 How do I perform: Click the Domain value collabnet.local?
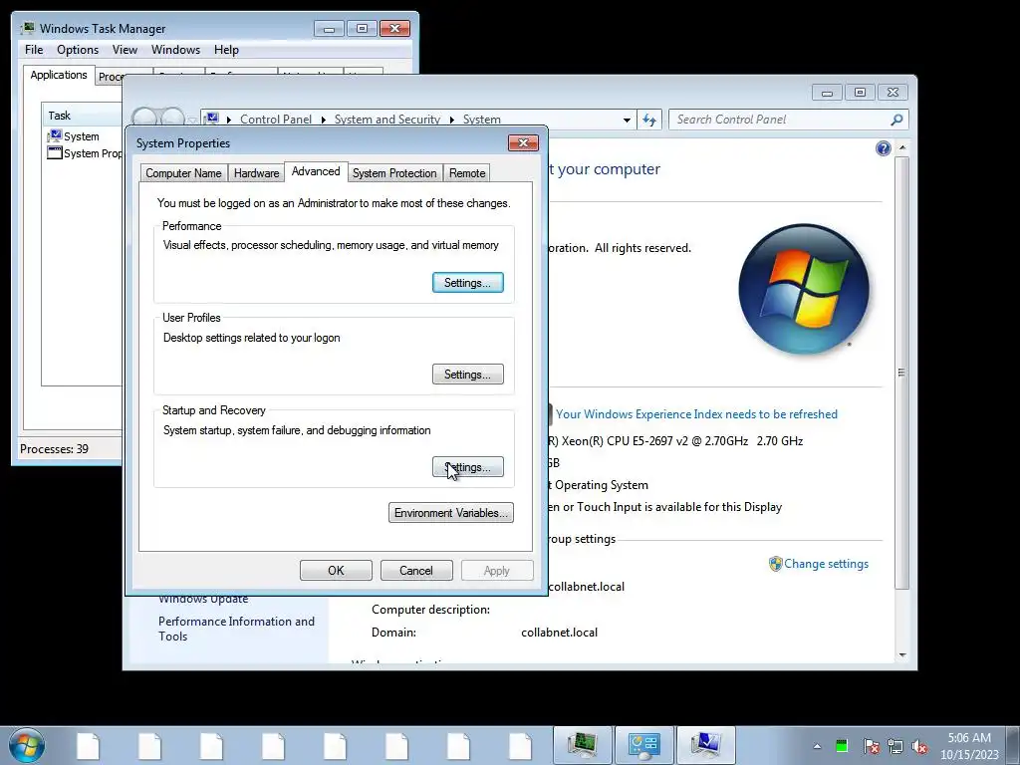tap(560, 633)
